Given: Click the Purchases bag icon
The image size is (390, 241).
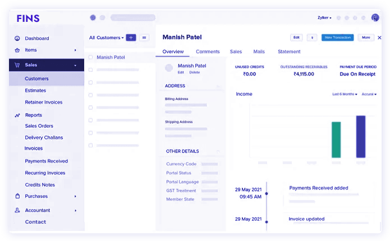Looking at the screenshot, I should tap(17, 196).
